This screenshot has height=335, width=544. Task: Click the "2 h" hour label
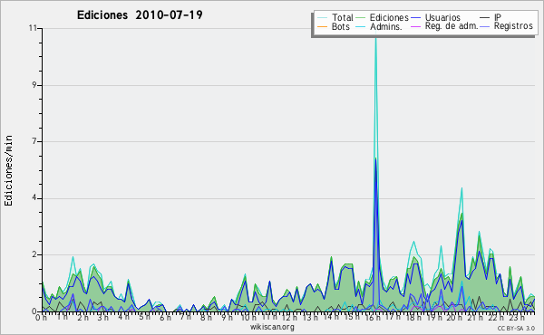(83, 317)
